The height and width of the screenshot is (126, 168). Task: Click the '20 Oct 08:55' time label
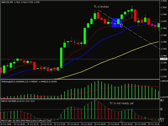[100, 124]
